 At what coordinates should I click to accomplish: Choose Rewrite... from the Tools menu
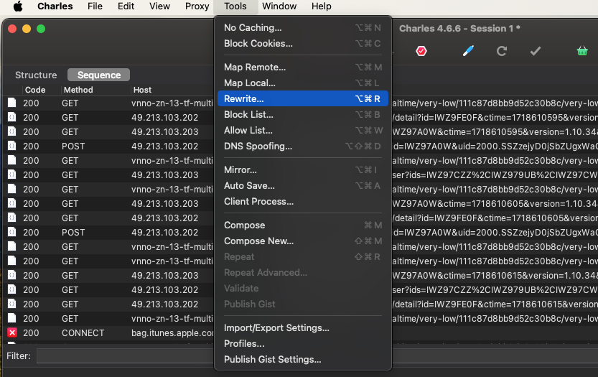tap(244, 98)
